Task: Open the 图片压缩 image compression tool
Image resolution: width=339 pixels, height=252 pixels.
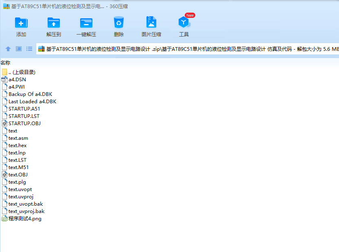Action: click(151, 22)
